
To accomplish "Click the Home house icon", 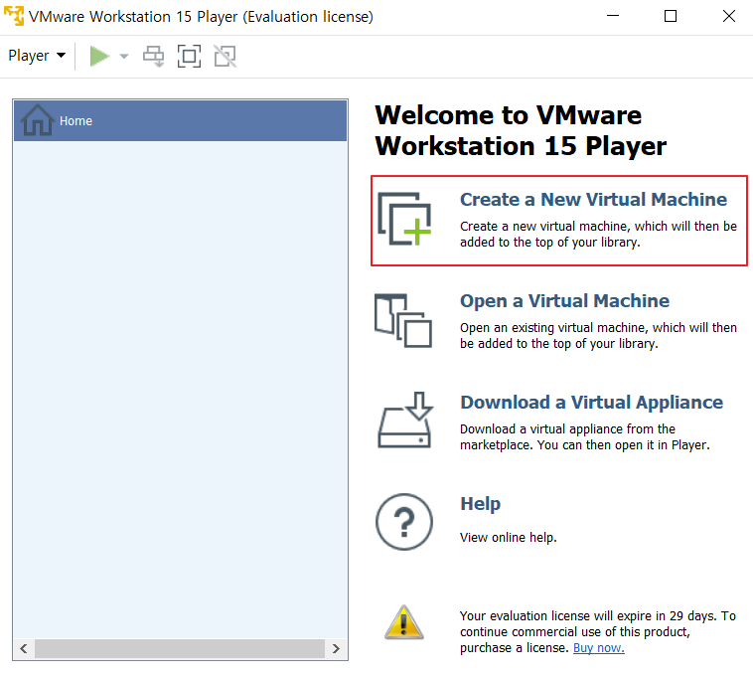I will tap(37, 120).
